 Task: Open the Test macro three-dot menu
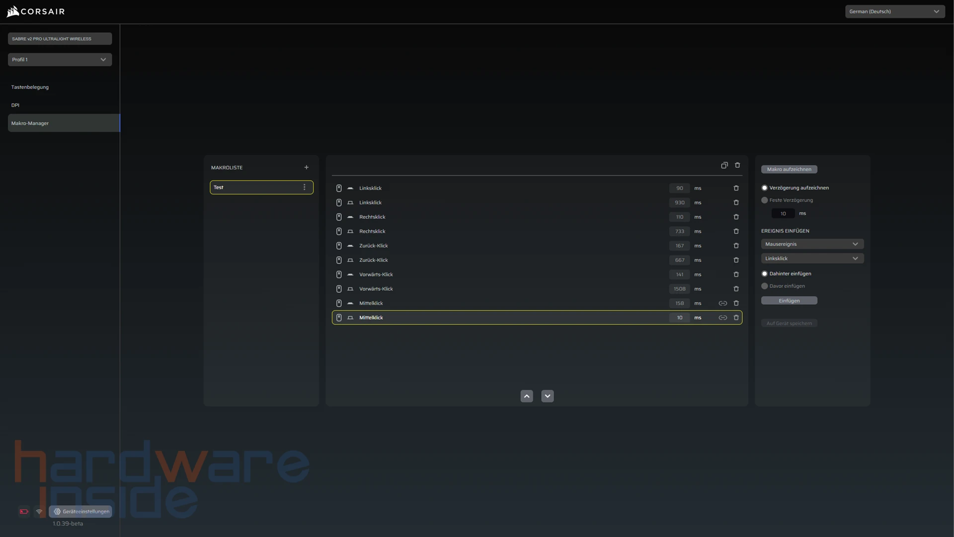pyautogui.click(x=305, y=187)
